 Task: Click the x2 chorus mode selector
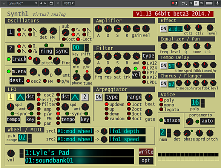(171, 84)
